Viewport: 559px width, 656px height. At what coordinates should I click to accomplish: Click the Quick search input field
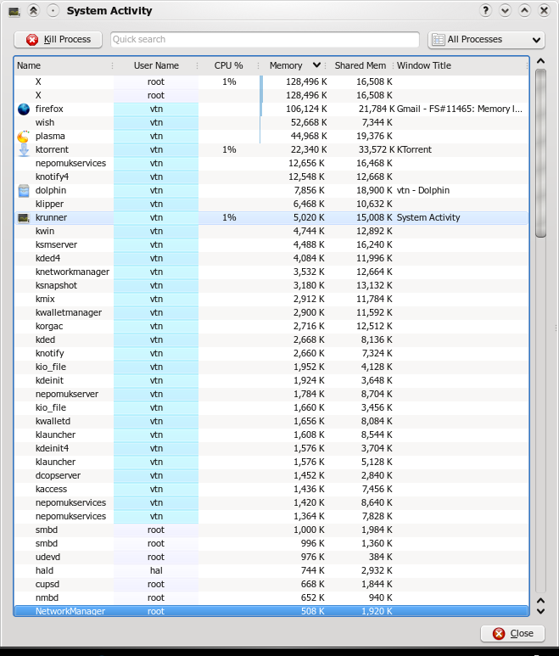[265, 40]
